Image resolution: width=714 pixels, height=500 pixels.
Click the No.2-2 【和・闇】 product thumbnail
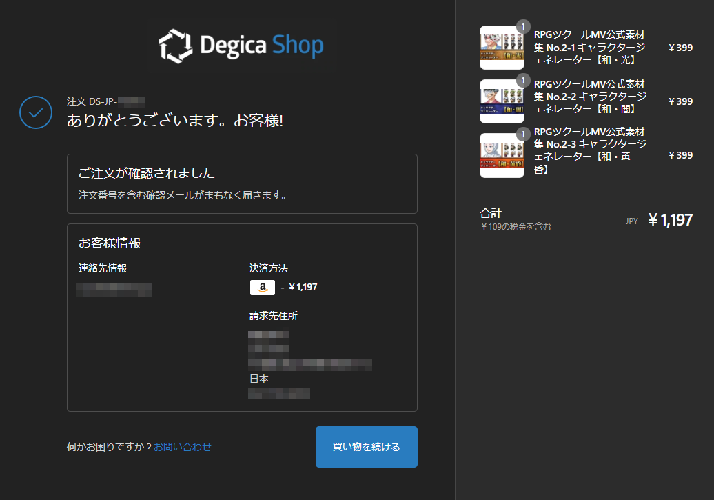(502, 101)
